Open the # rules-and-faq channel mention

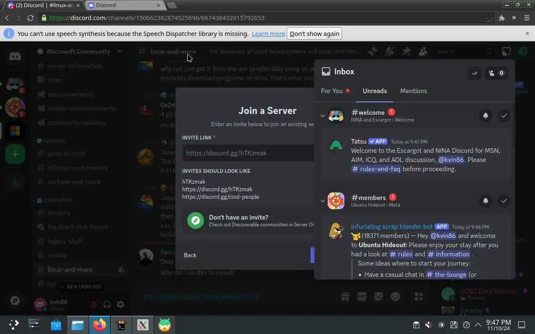coord(376,169)
